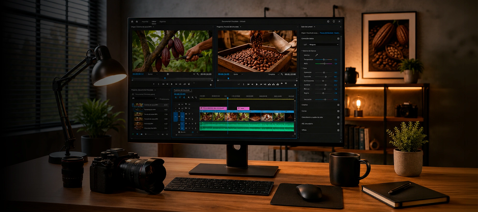Expand the Curvas section
This screenshot has height=212, width=478.
pyautogui.click(x=304, y=111)
